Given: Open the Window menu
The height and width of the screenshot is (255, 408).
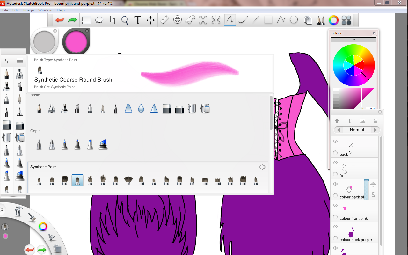Looking at the screenshot, I should (45, 10).
